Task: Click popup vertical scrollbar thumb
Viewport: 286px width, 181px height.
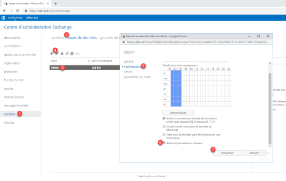Action: 270,108
